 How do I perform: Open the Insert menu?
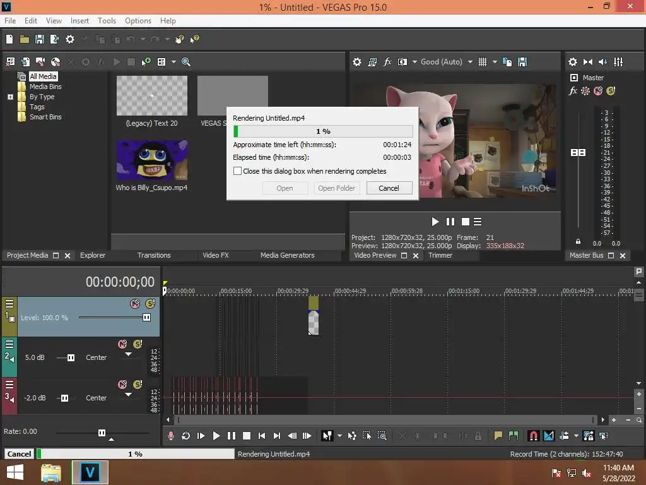point(79,21)
